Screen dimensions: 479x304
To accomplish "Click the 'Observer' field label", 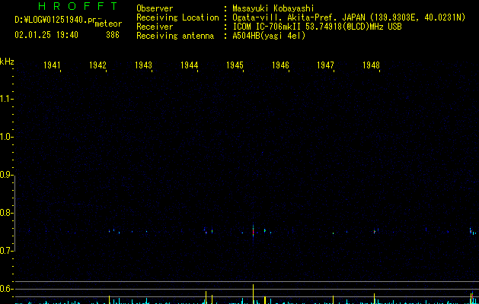I will click(155, 8).
